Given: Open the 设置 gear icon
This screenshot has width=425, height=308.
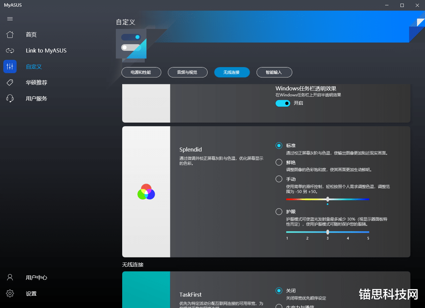Looking at the screenshot, I should click(x=10, y=293).
